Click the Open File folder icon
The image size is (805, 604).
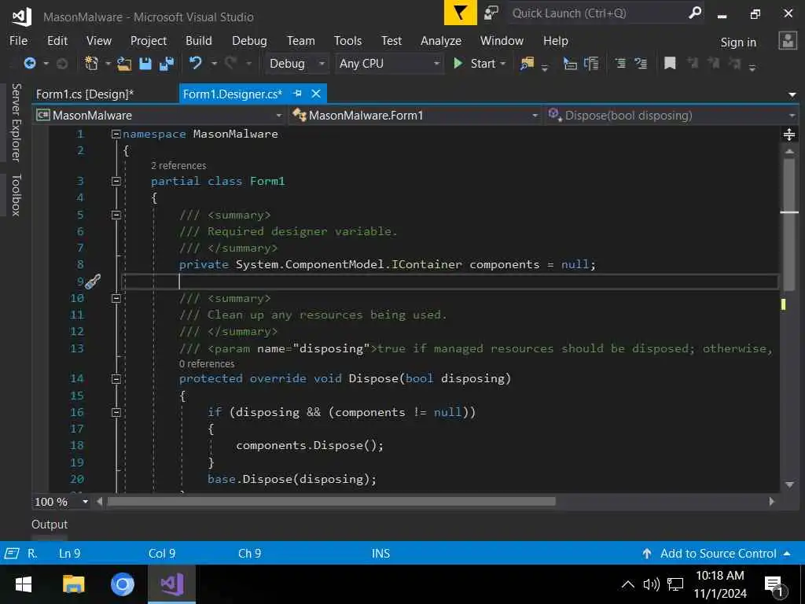(124, 63)
